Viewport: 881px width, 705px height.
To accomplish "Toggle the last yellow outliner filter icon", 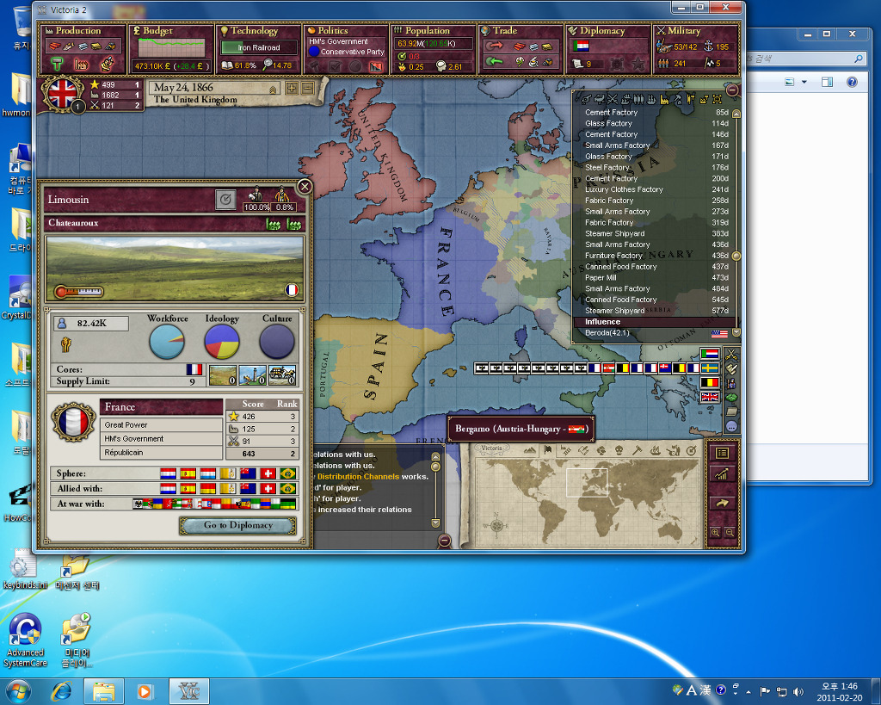I will pos(718,100).
